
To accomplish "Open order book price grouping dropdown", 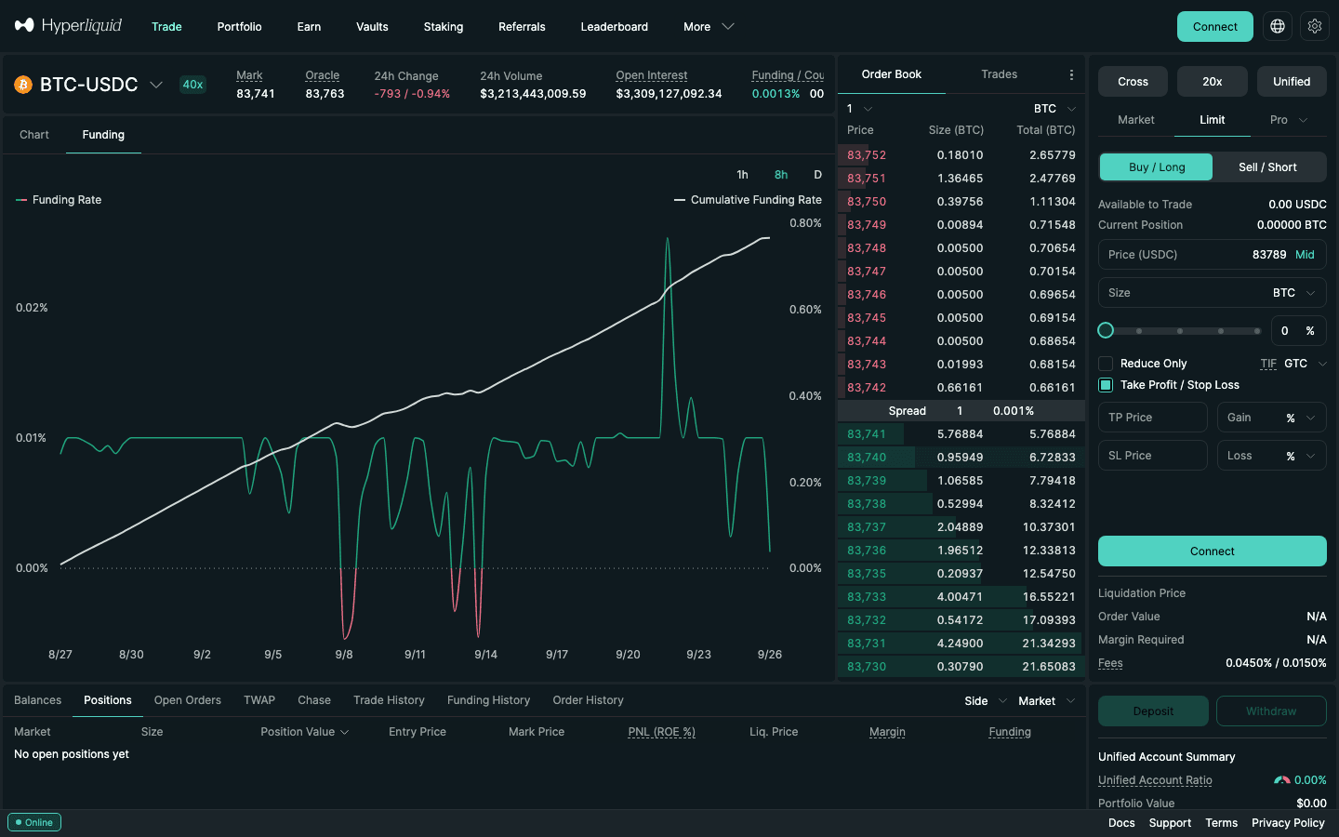I will [x=858, y=109].
